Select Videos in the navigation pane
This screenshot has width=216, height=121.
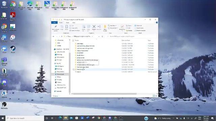[x=58, y=82]
